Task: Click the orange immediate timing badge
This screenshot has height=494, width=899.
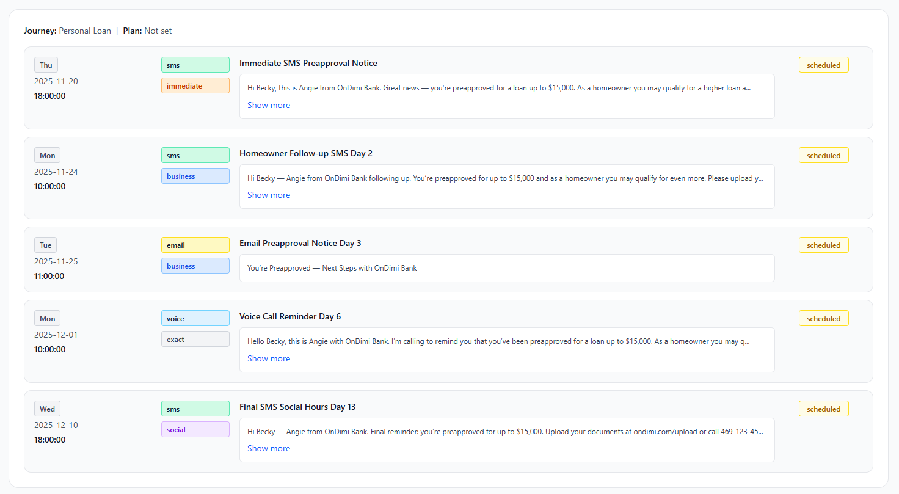Action: point(195,86)
